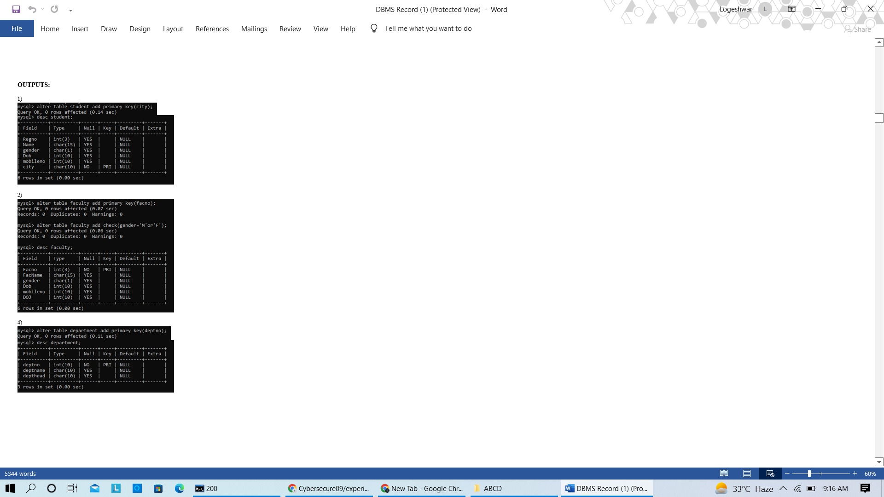Open Microsoft Edge from taskbar
This screenshot has width=884, height=497.
point(180,488)
